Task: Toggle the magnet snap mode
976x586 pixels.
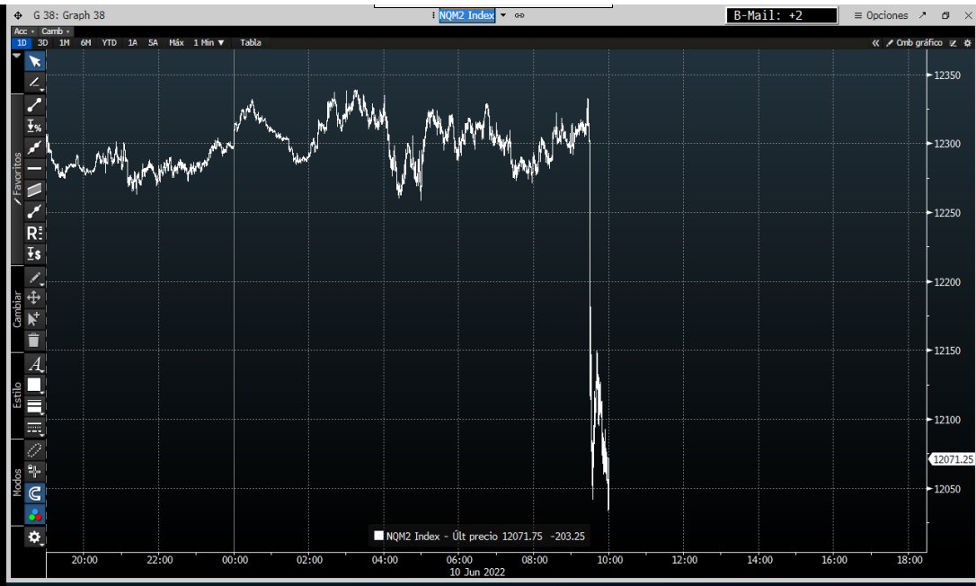Action: [x=34, y=493]
